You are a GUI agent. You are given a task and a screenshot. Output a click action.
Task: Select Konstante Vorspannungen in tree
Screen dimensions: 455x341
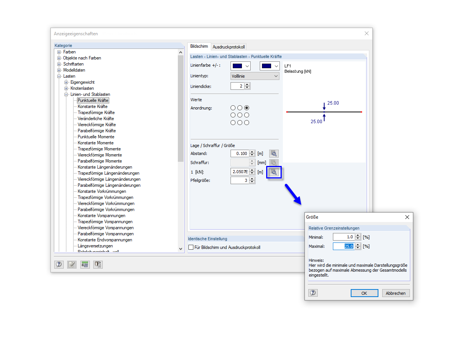[101, 216]
